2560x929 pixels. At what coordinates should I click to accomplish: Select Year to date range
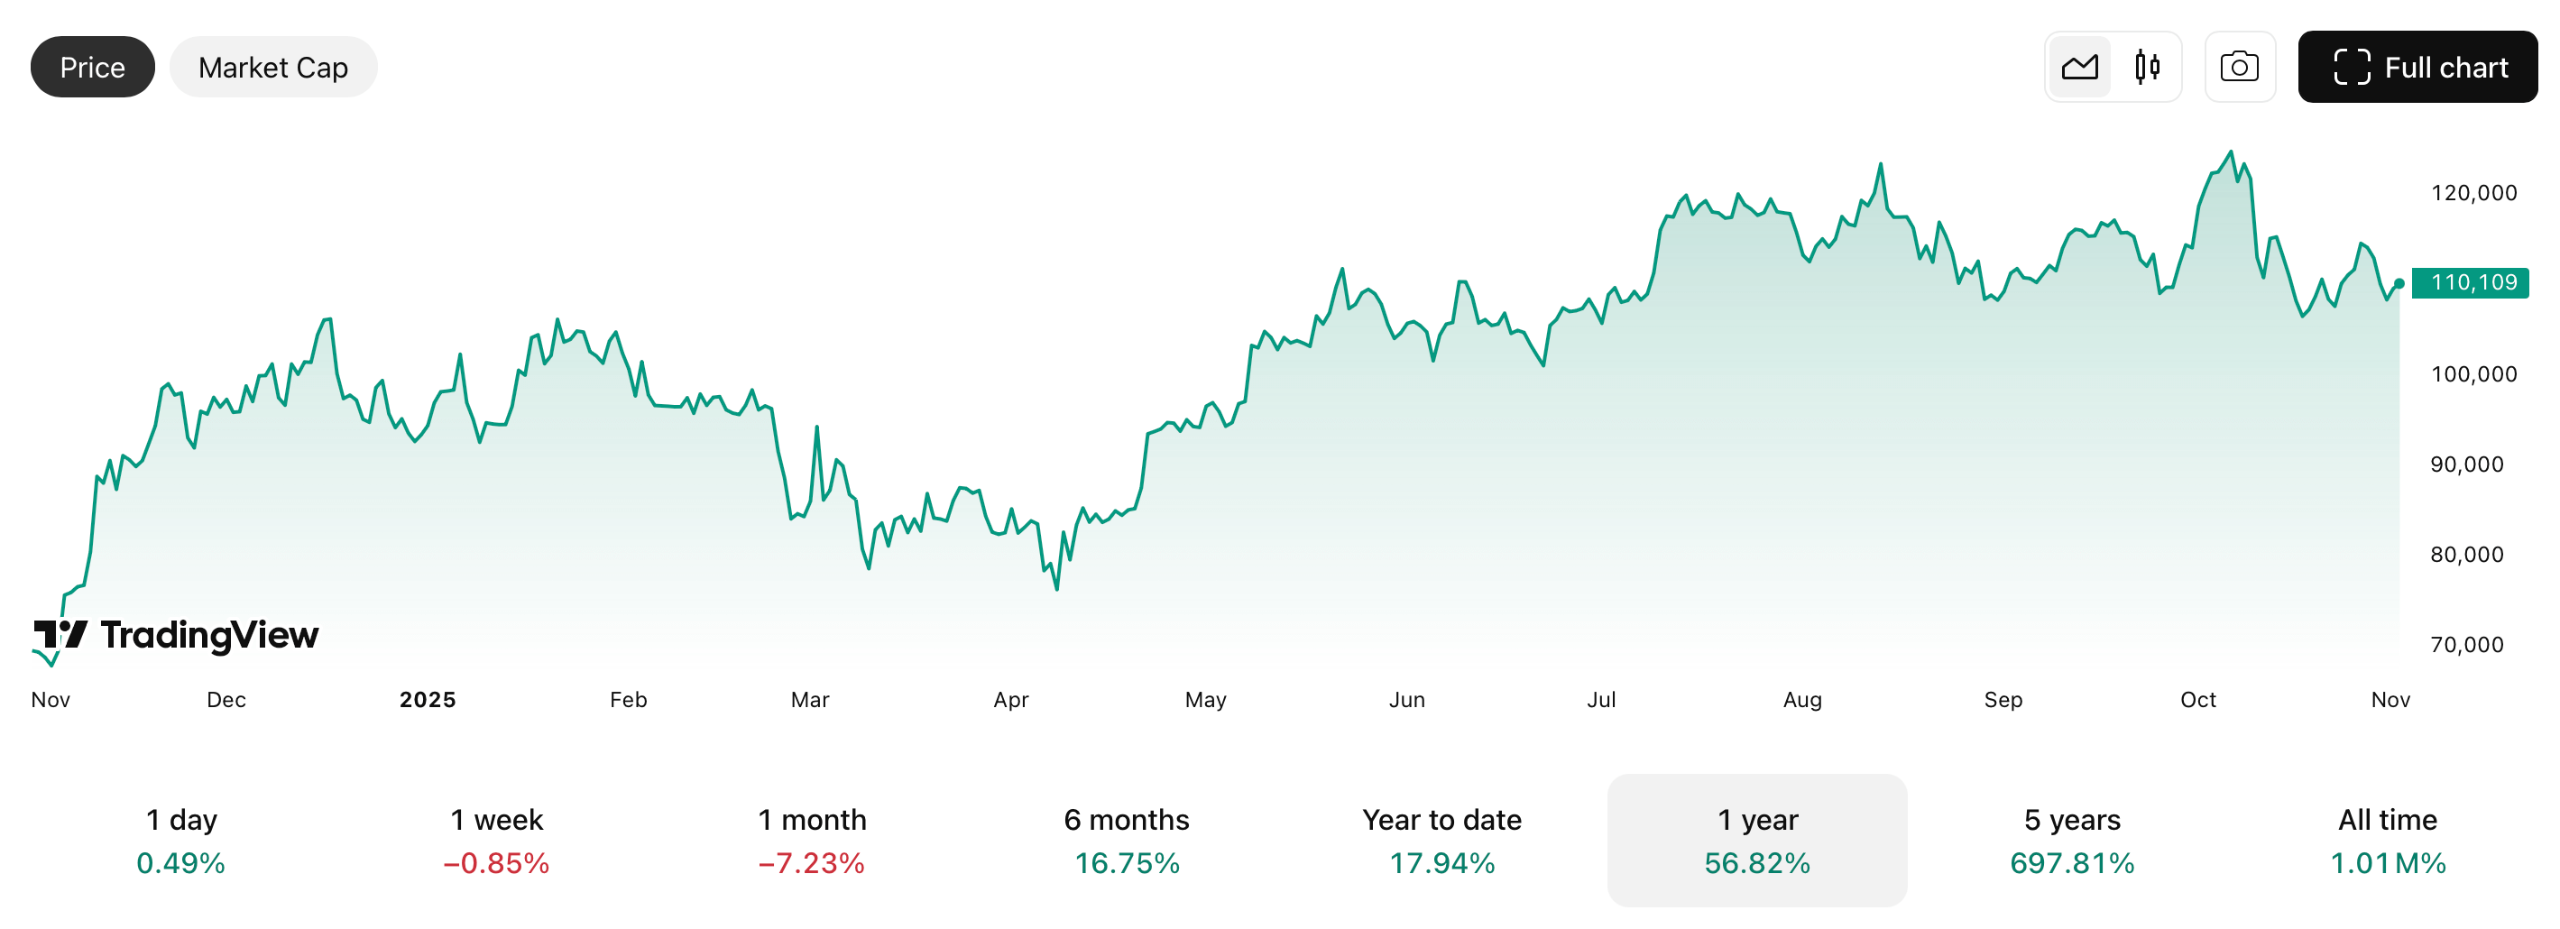1441,840
